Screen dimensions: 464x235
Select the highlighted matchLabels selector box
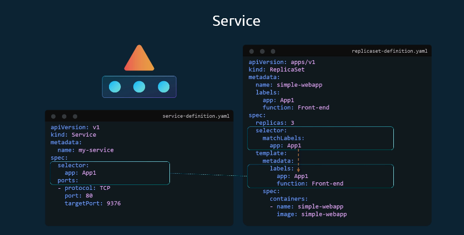[x=320, y=138]
